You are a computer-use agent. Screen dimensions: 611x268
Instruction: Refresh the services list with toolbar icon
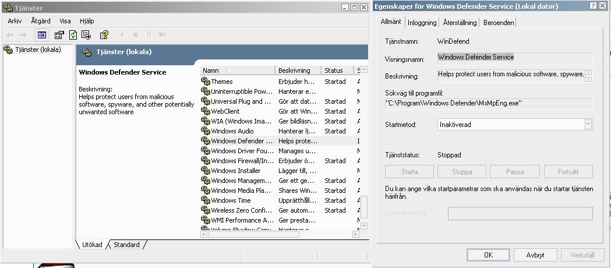[x=73, y=35]
